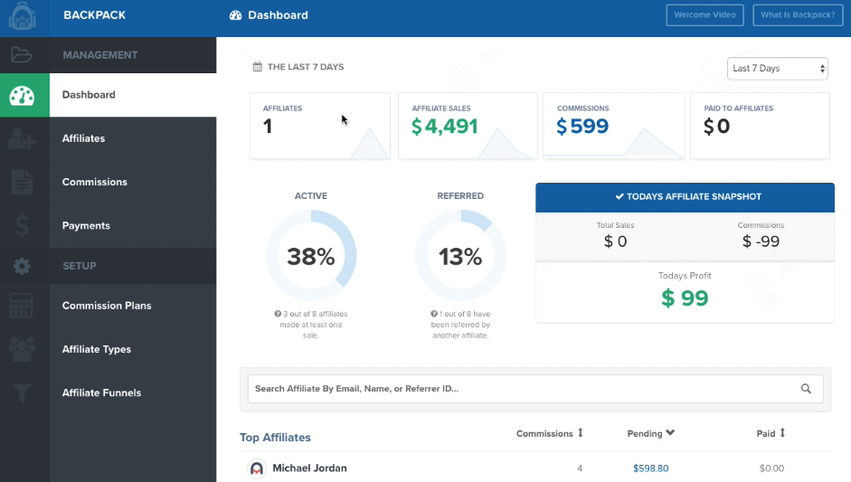
Task: Click the What Is Backpack? button
Action: pyautogui.click(x=798, y=15)
